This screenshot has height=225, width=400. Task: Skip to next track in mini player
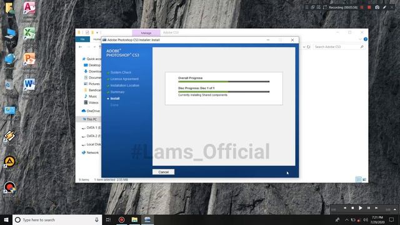(x=376, y=208)
